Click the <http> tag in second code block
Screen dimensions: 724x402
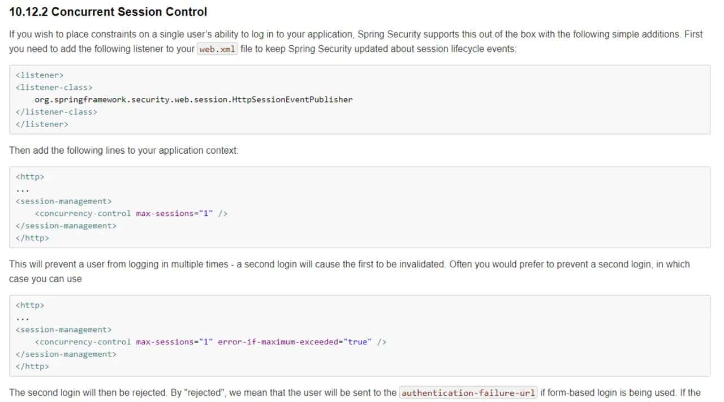pyautogui.click(x=30, y=176)
